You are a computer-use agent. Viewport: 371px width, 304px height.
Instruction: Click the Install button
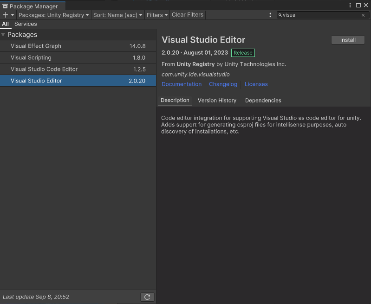(348, 40)
